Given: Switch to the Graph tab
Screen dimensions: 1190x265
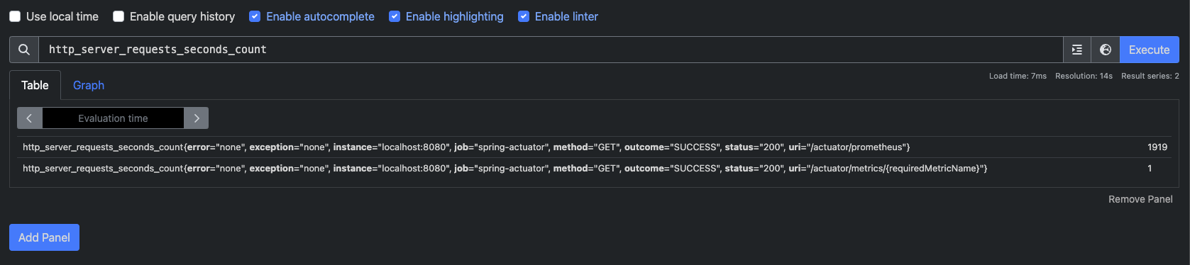Looking at the screenshot, I should (89, 85).
